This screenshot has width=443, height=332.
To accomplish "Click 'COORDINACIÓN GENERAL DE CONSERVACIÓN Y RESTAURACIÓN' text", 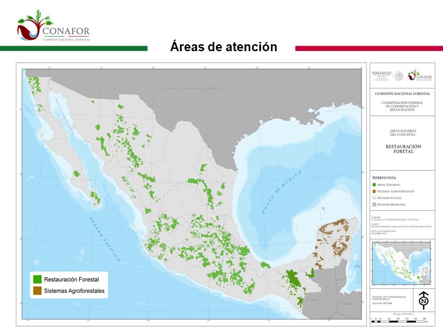I will click(402, 106).
